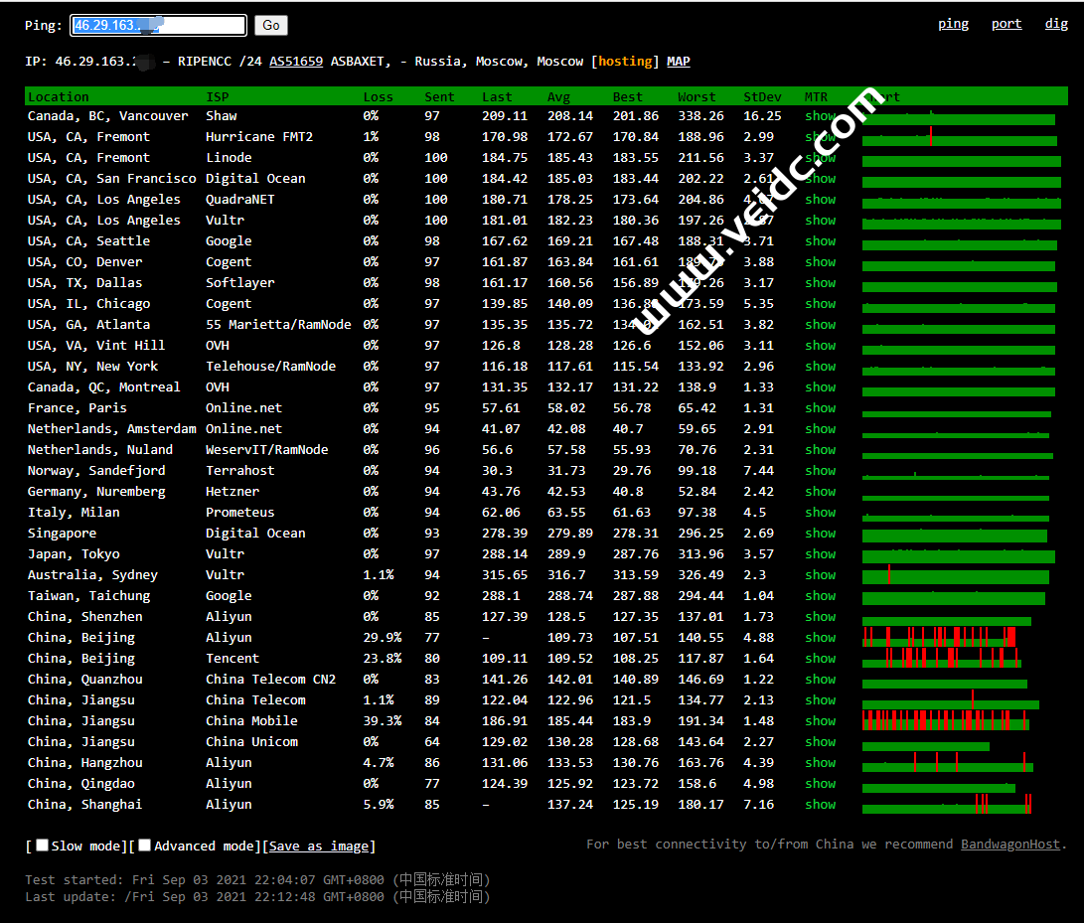
Task: Open the ping tool link
Action: [953, 24]
